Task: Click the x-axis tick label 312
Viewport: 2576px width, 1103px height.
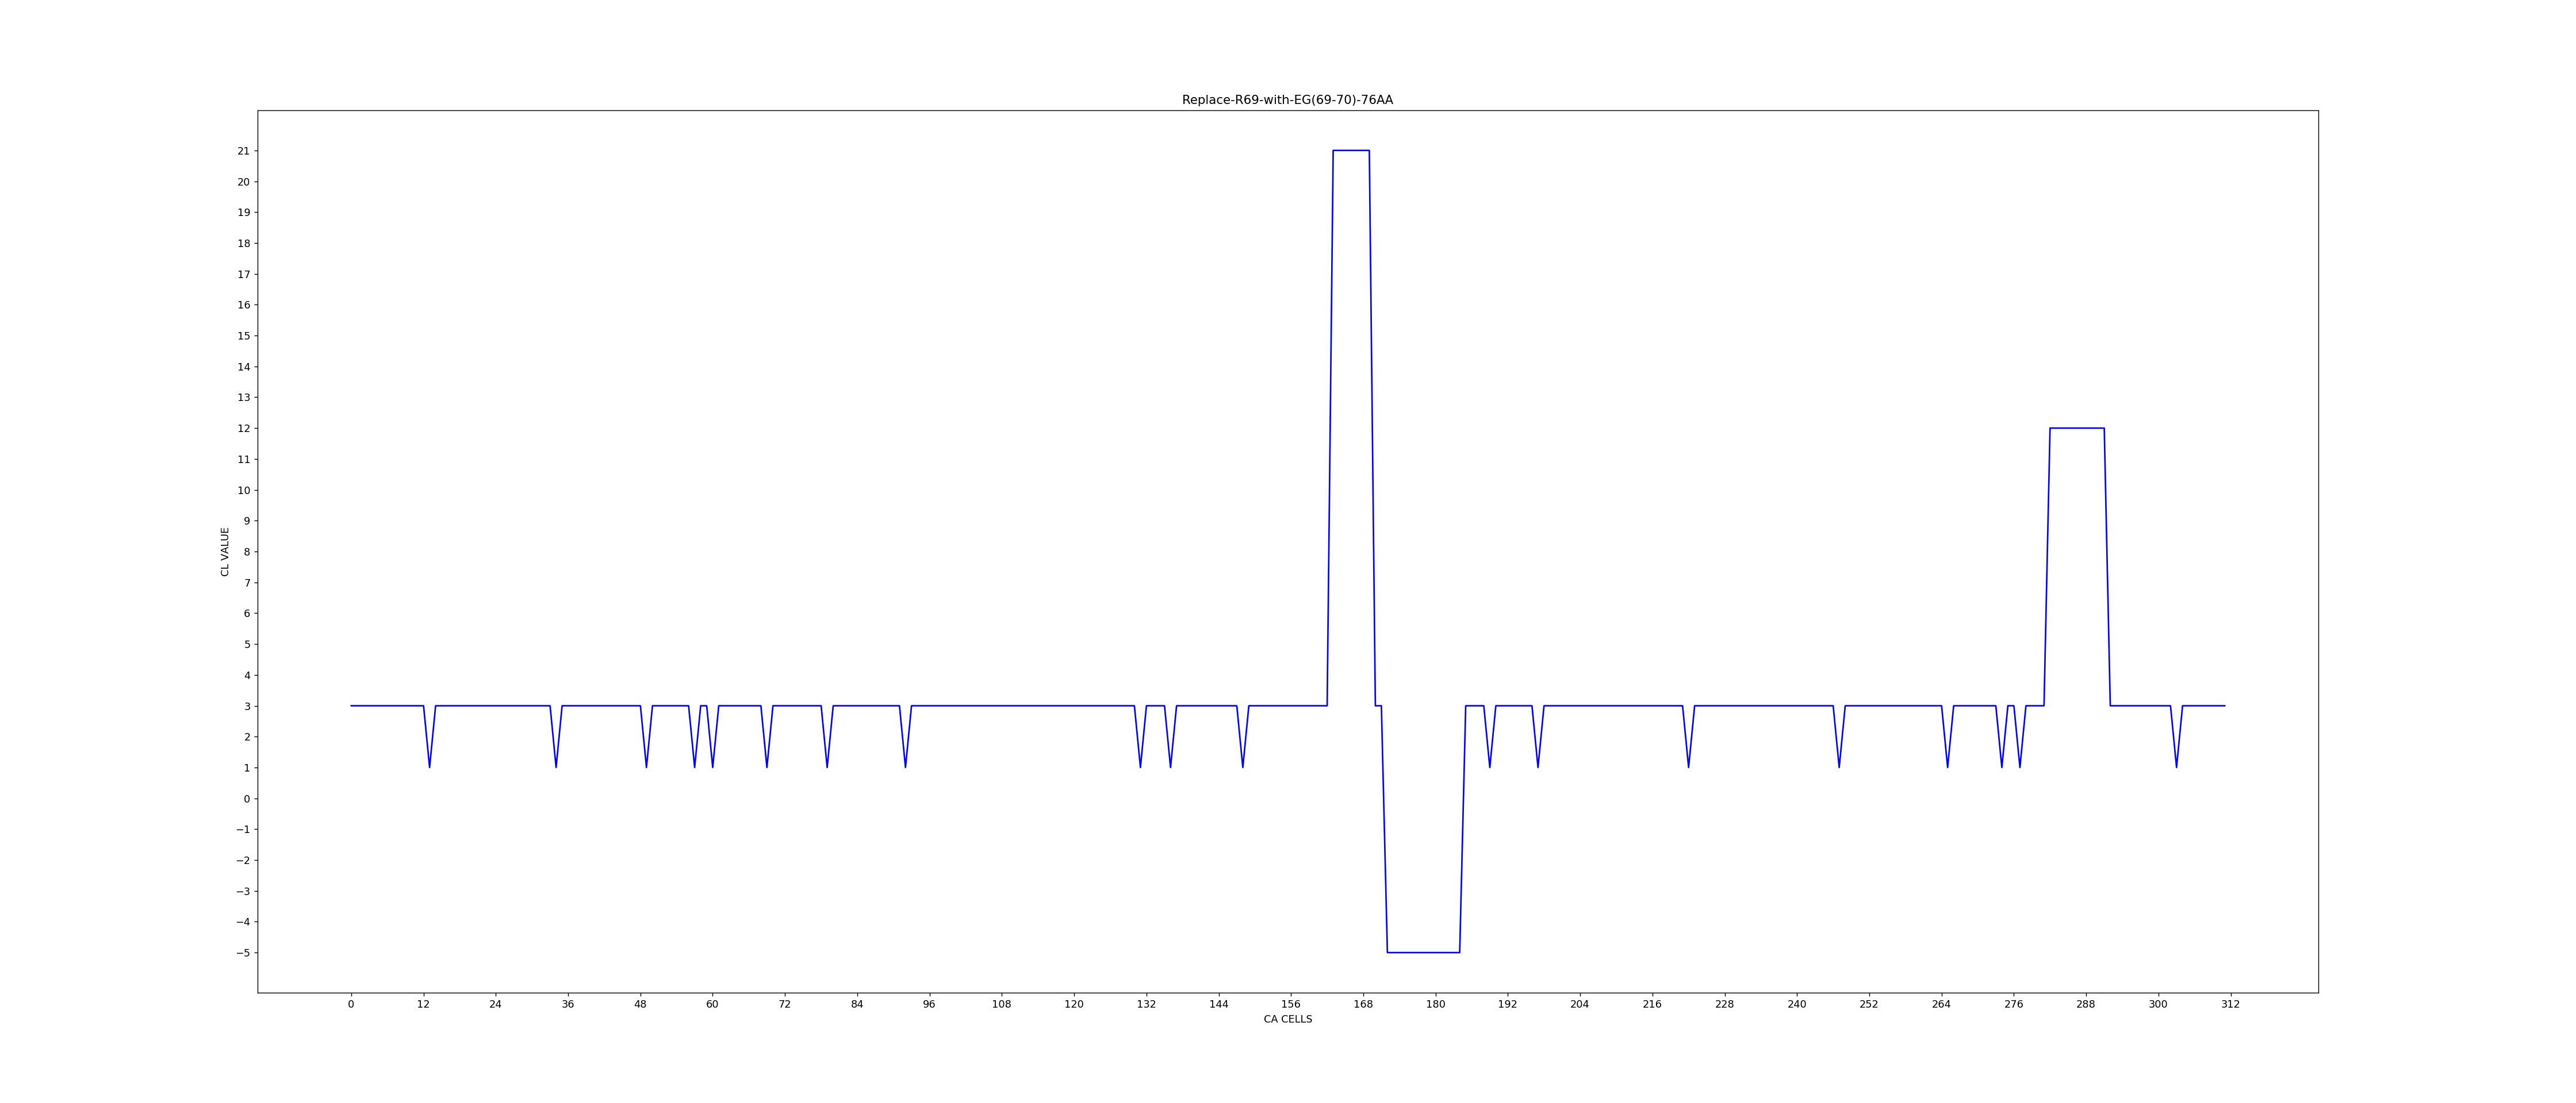Action: coord(2230,1004)
